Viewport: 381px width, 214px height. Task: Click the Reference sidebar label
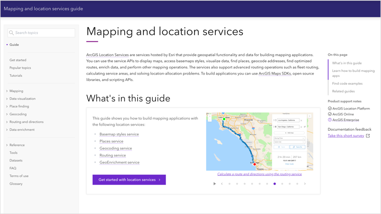17,145
